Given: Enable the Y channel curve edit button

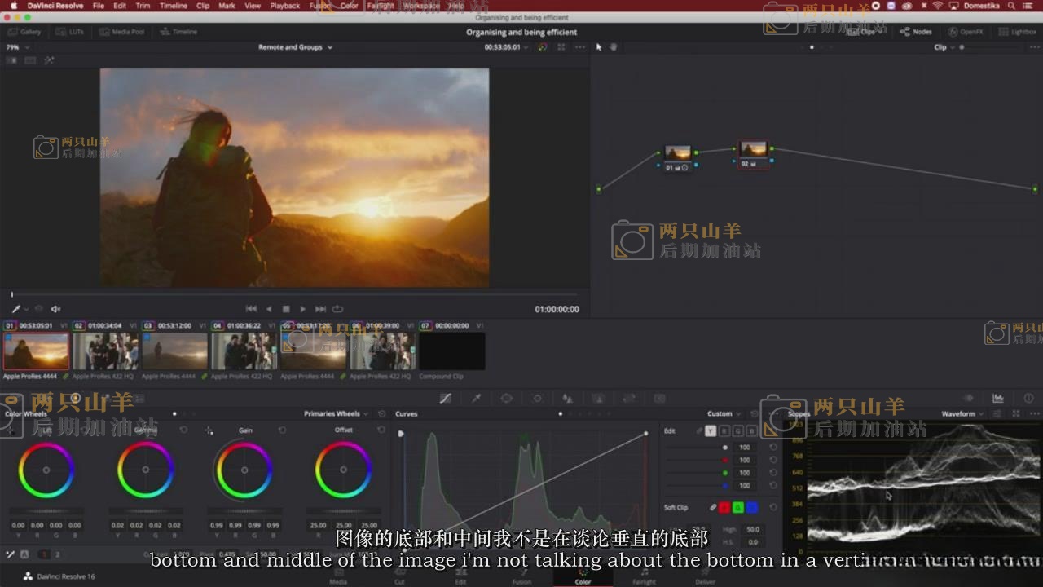Looking at the screenshot, I should [x=711, y=430].
